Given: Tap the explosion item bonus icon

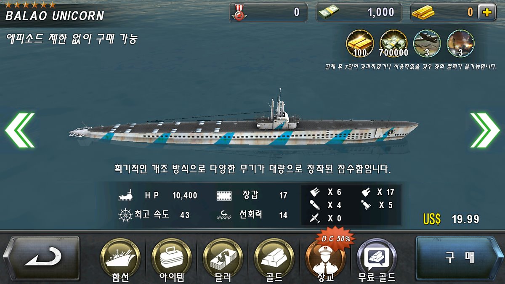Looking at the screenshot, I should click(x=460, y=43).
